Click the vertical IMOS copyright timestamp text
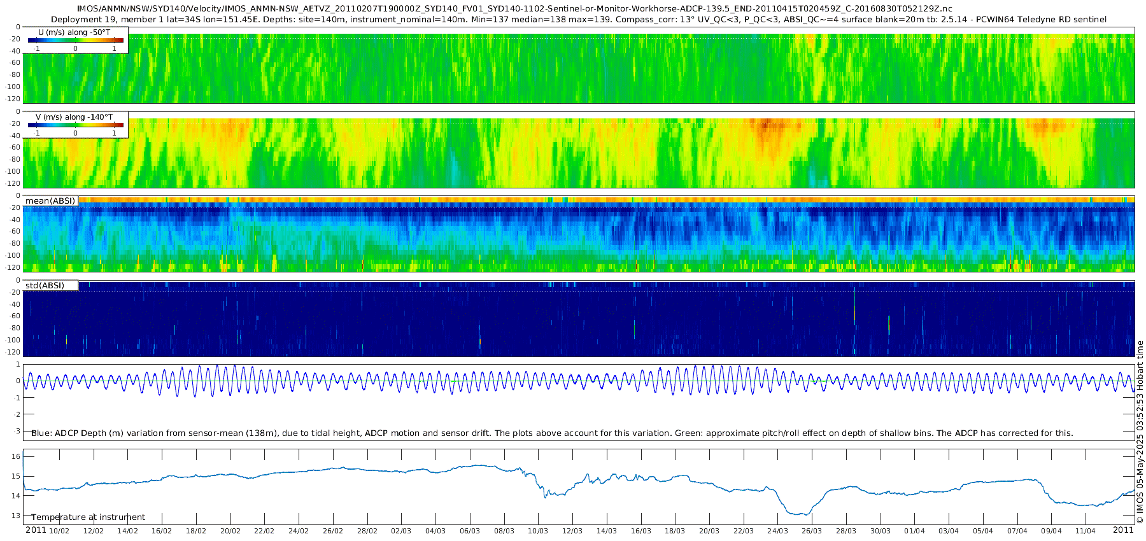The height and width of the screenshot is (541, 1146). (1140, 433)
